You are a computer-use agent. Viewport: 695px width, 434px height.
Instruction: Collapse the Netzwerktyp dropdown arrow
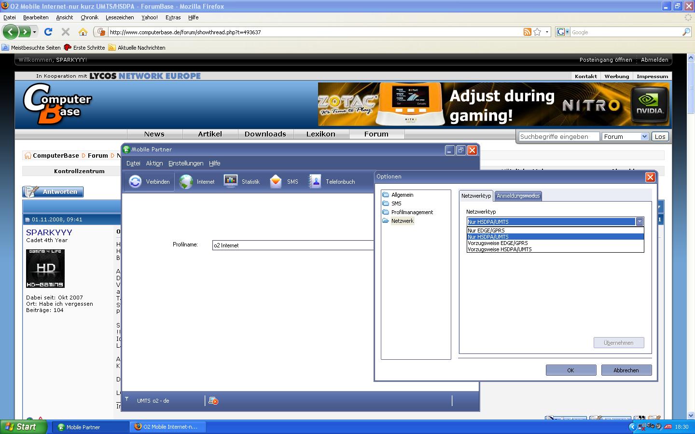(639, 222)
